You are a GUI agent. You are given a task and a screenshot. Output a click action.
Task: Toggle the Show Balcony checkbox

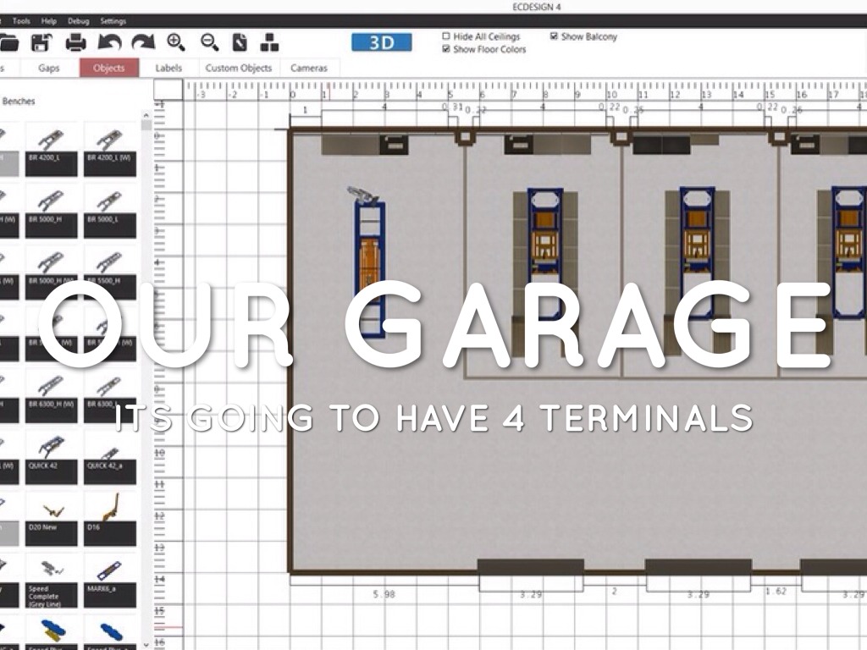point(554,37)
